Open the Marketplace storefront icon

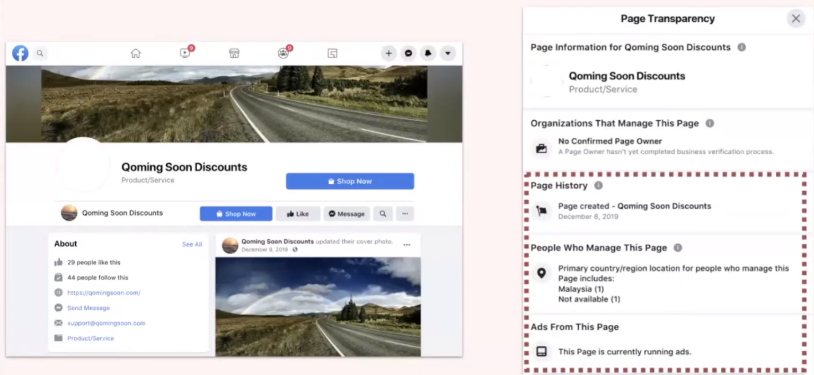click(234, 53)
